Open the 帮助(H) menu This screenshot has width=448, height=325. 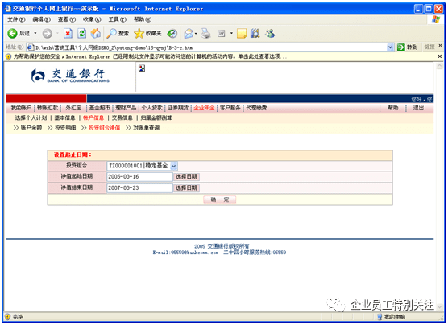pos(143,19)
